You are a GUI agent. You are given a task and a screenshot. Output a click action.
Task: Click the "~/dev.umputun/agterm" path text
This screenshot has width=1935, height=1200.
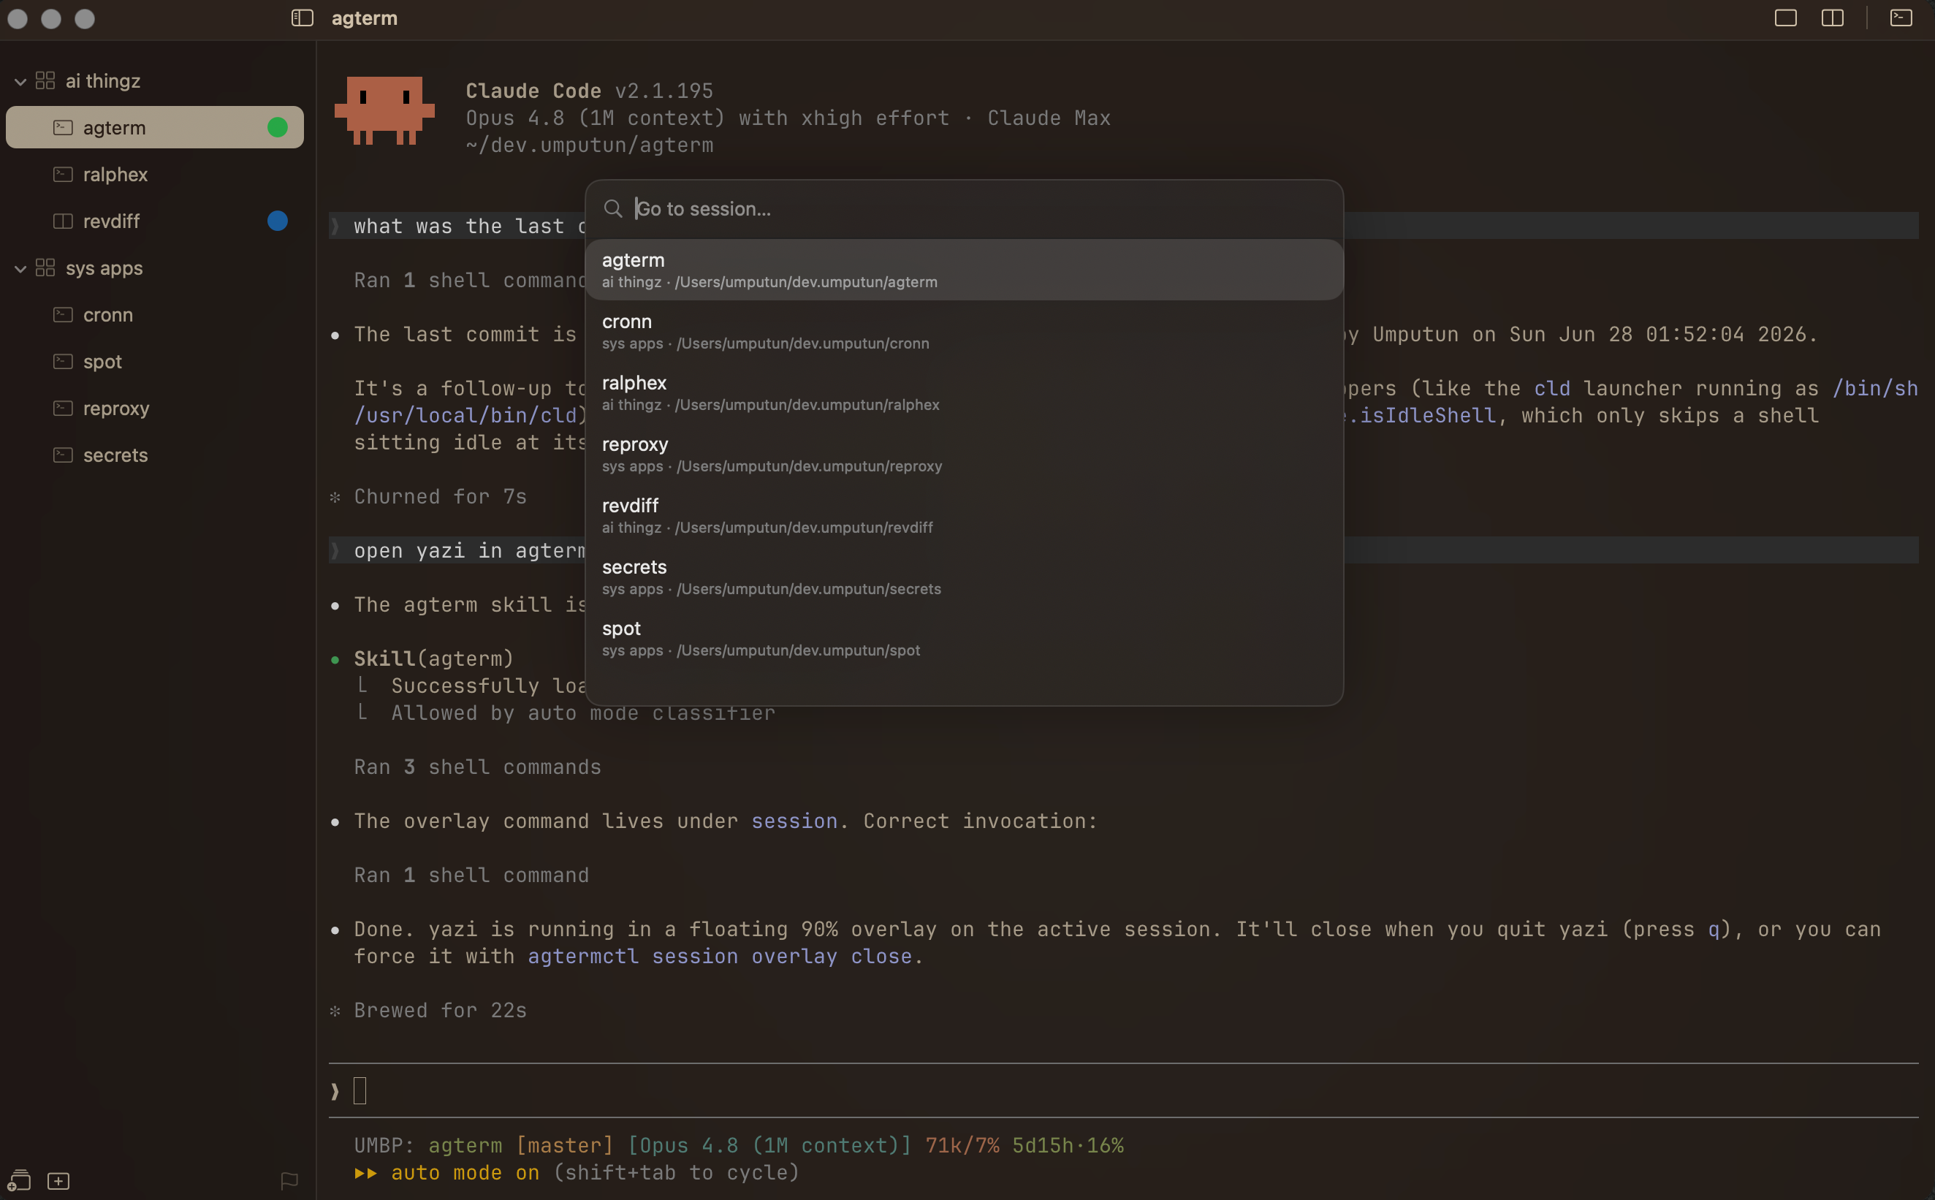[x=590, y=145]
